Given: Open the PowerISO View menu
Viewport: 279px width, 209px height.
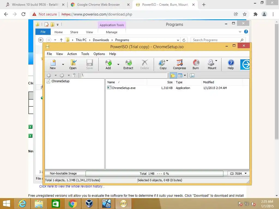Looking at the screenshot, I should [59, 54].
